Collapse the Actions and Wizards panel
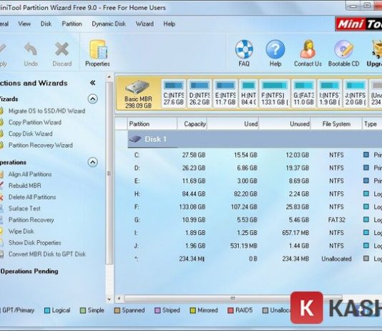 [92, 83]
